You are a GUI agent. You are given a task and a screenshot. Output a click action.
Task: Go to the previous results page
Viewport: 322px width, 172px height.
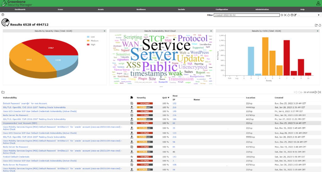click(x=299, y=92)
